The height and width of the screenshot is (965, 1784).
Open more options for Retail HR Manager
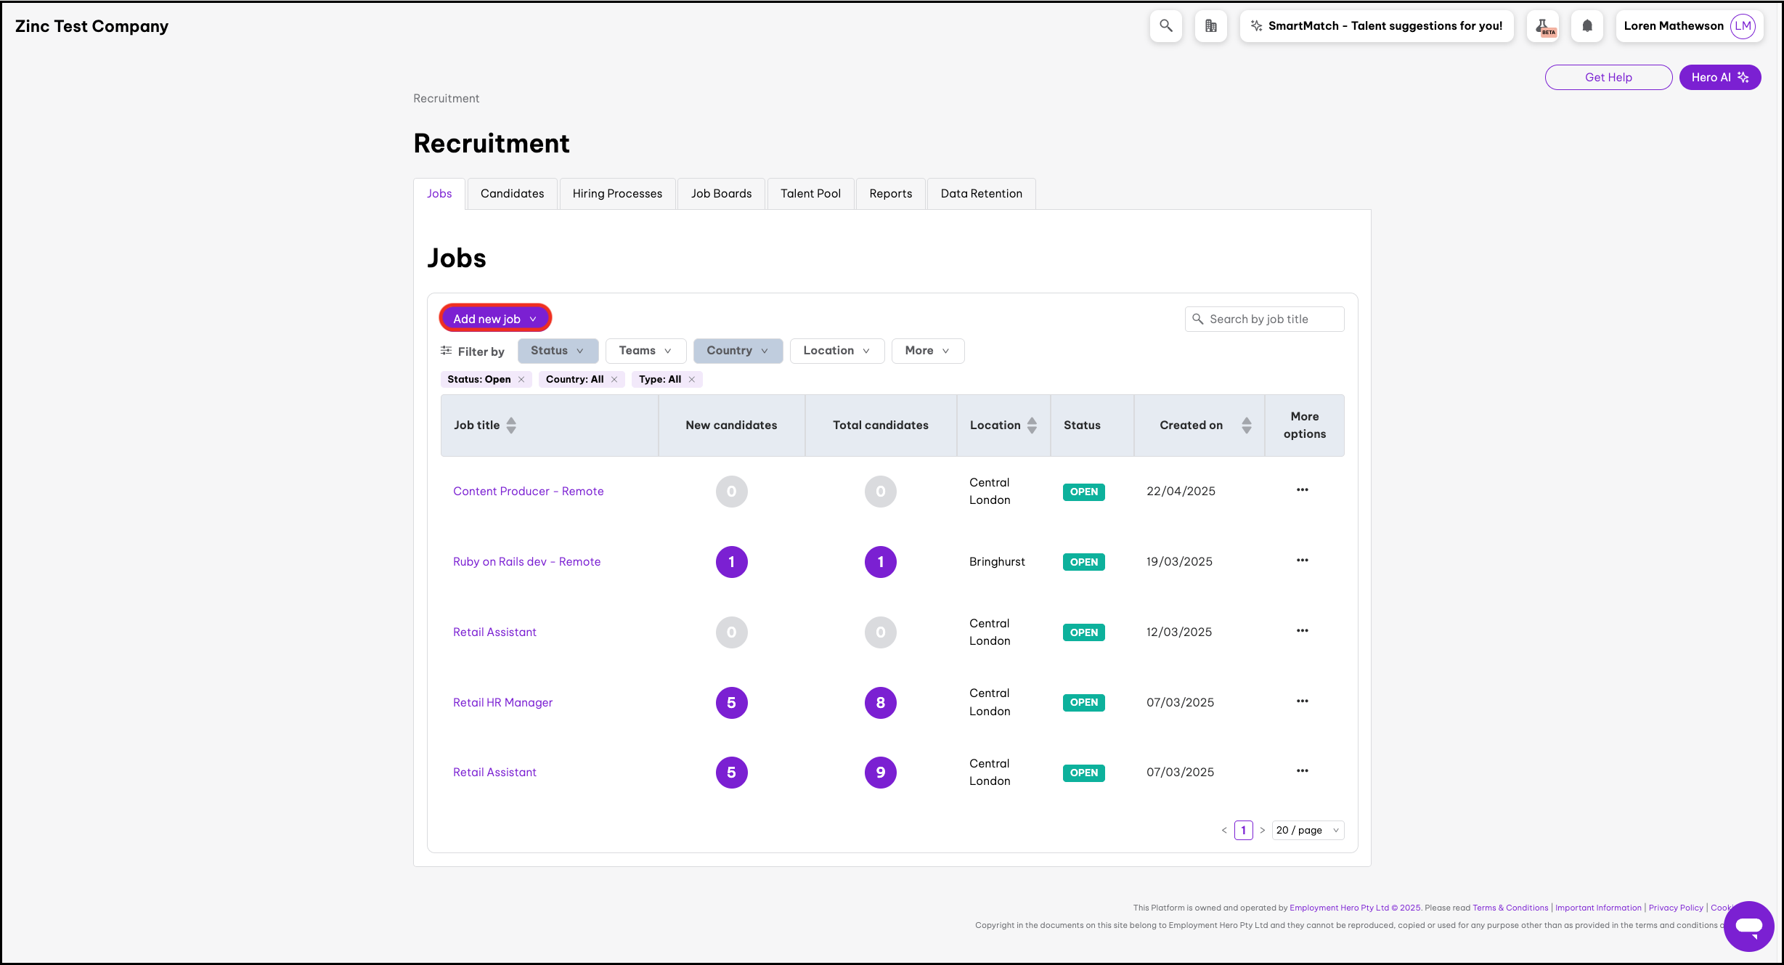click(x=1302, y=701)
